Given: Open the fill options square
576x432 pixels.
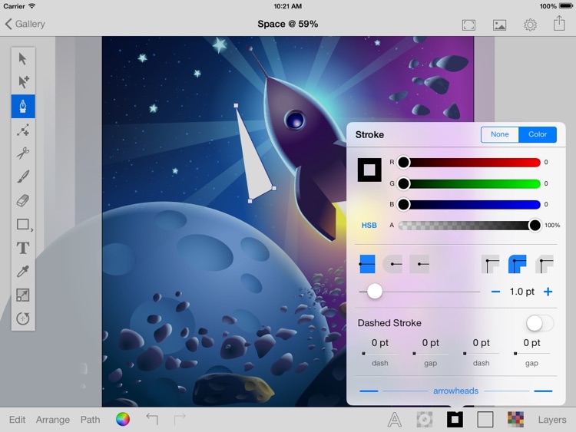Looking at the screenshot, I should (485, 420).
